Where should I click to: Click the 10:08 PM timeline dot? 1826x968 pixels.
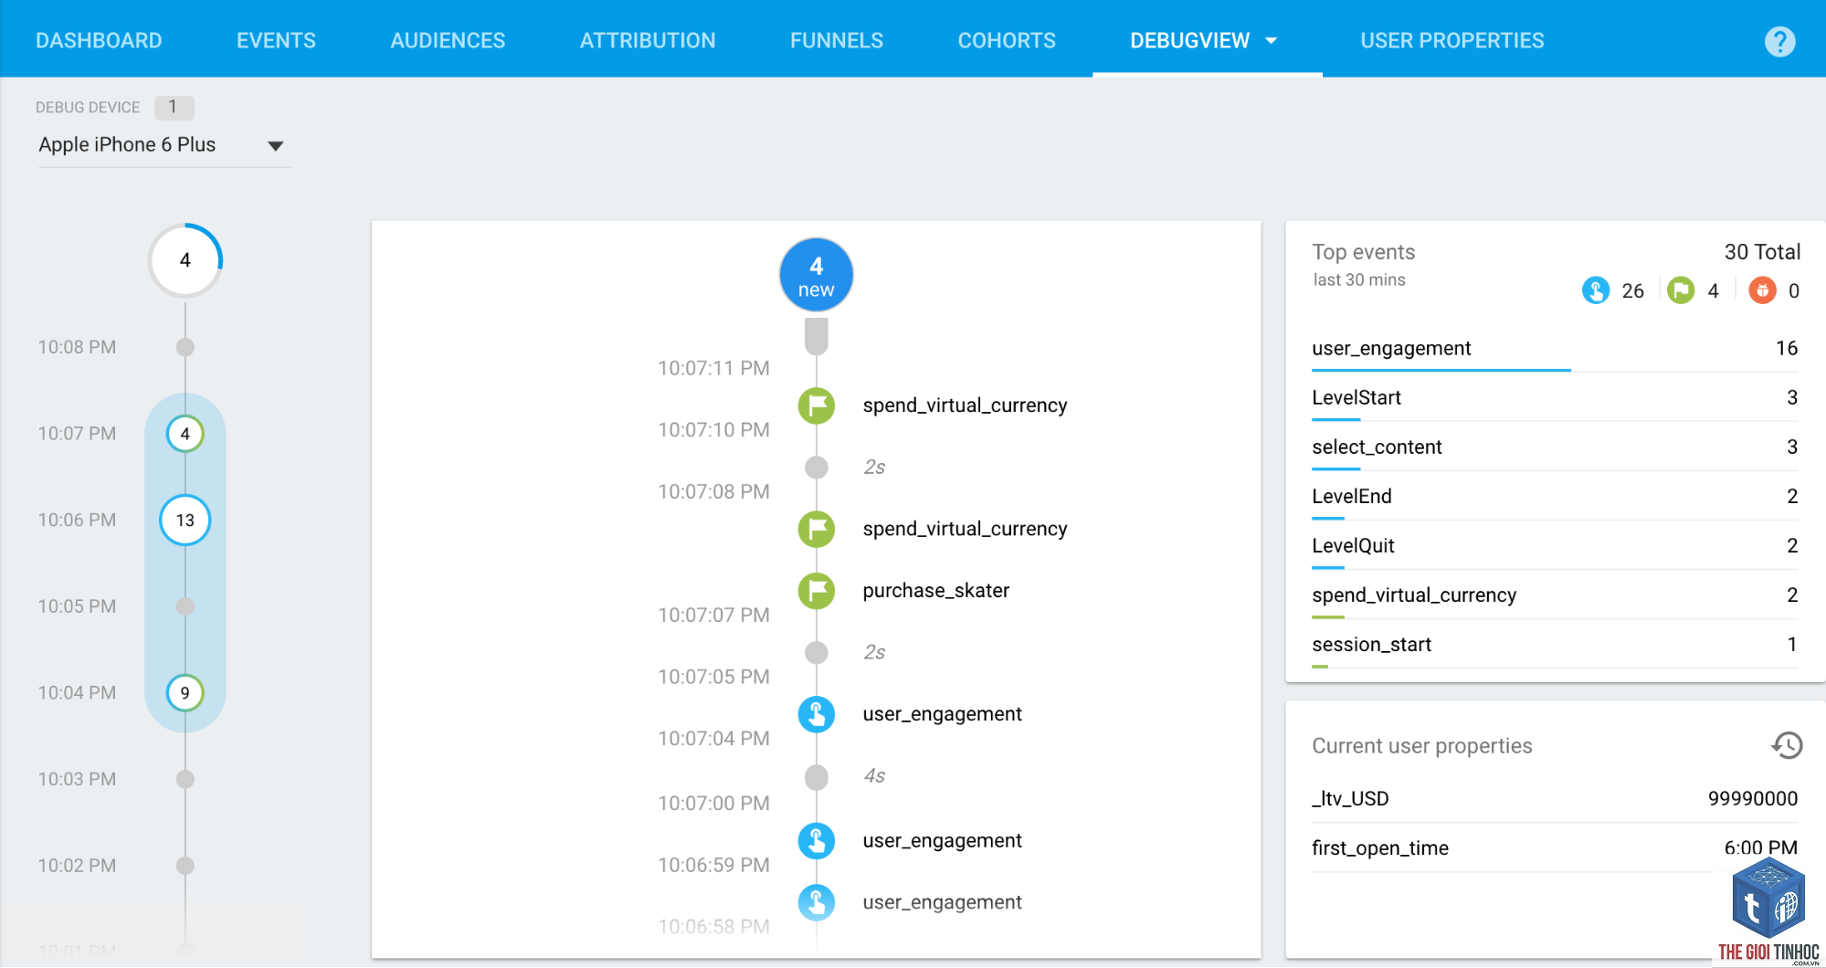(185, 347)
